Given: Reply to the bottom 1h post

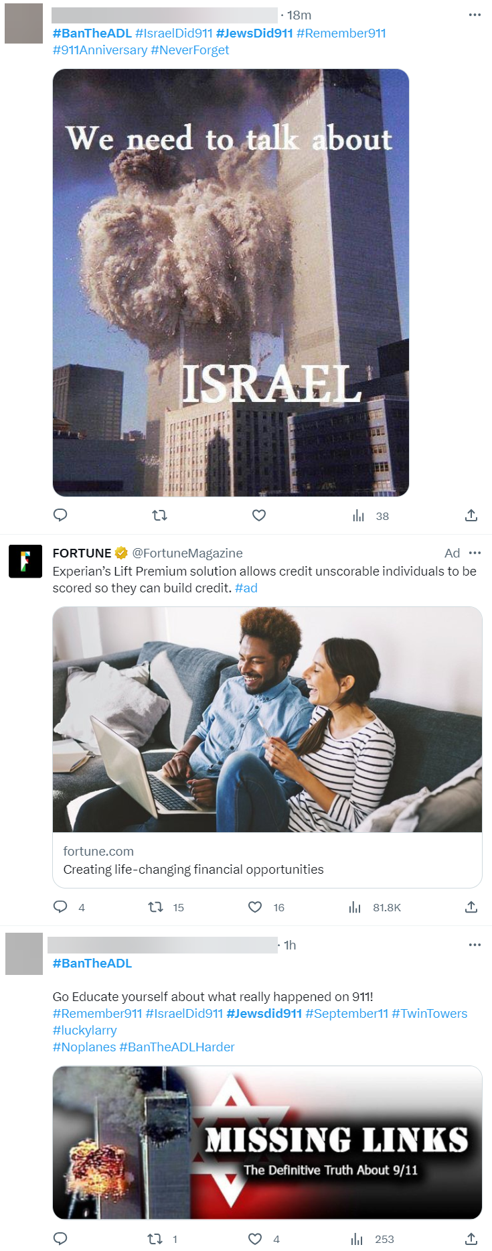Looking at the screenshot, I should 60,1238.
